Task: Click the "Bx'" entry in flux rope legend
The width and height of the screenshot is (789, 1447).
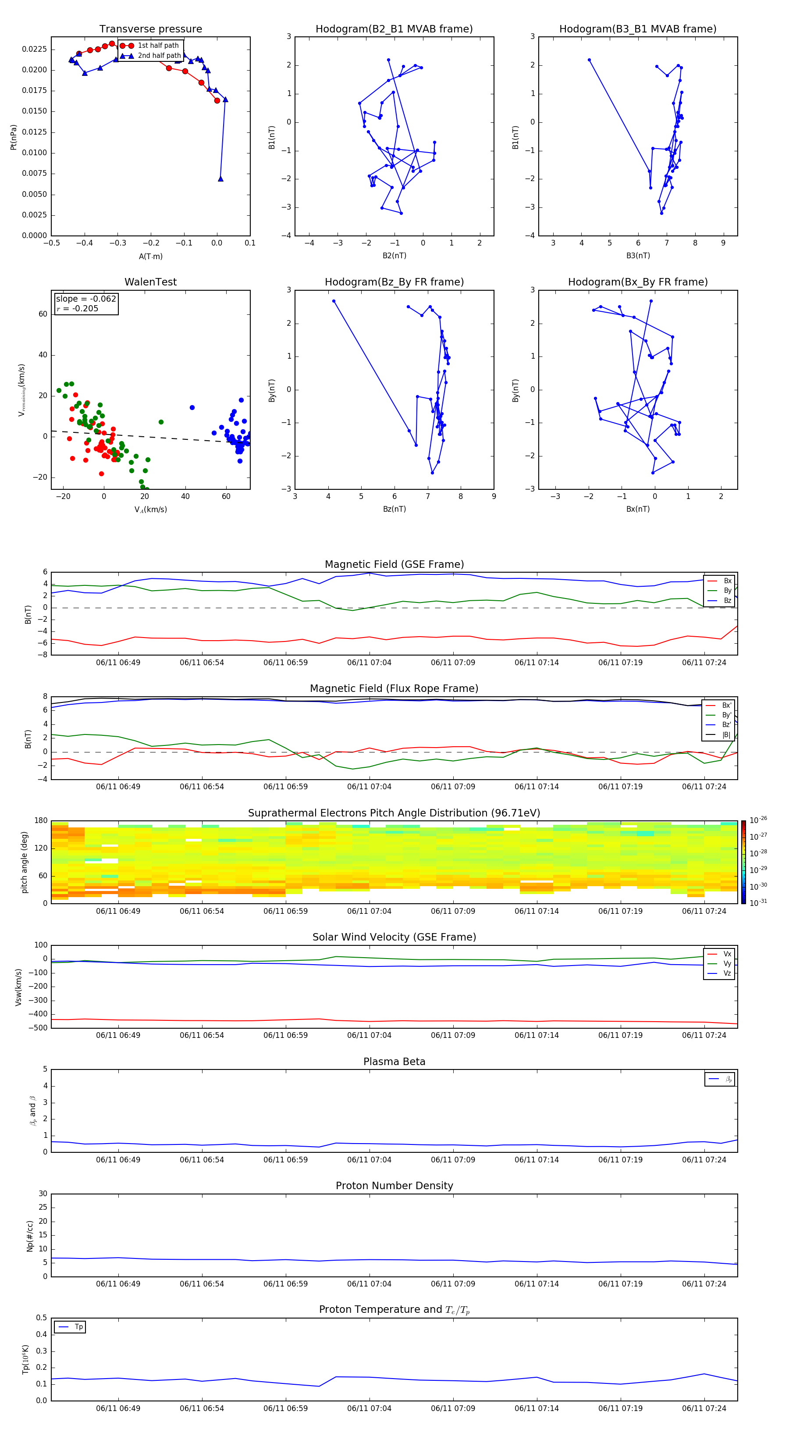Action: coord(719,706)
